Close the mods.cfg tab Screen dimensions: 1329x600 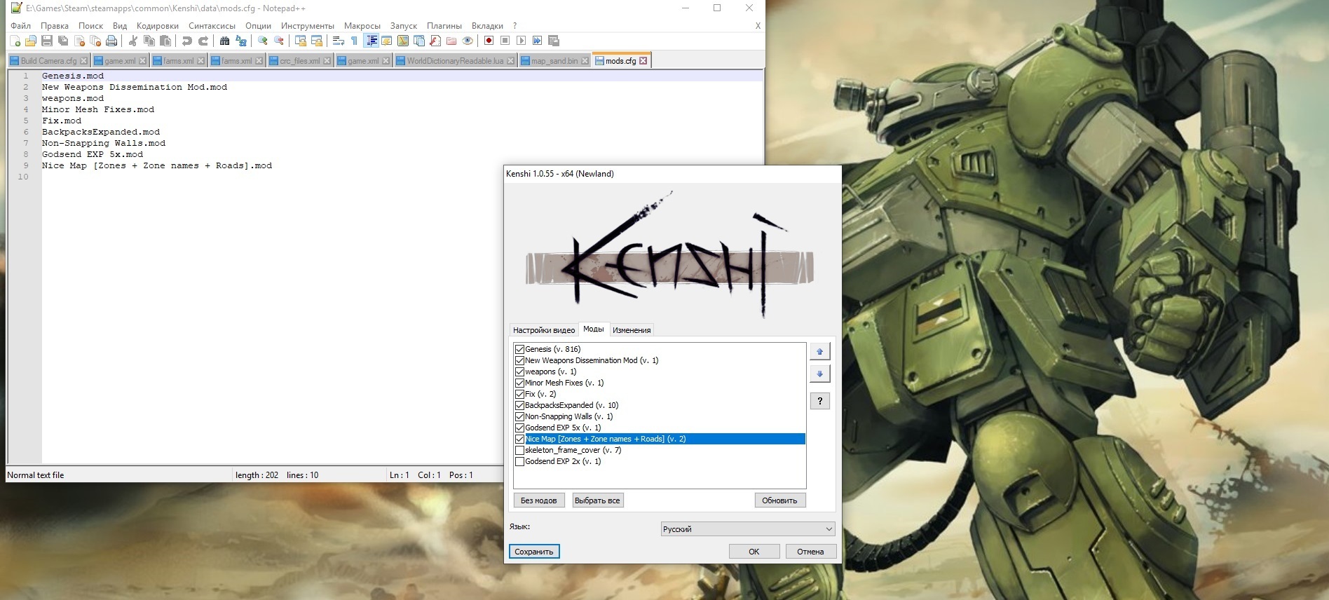(643, 61)
